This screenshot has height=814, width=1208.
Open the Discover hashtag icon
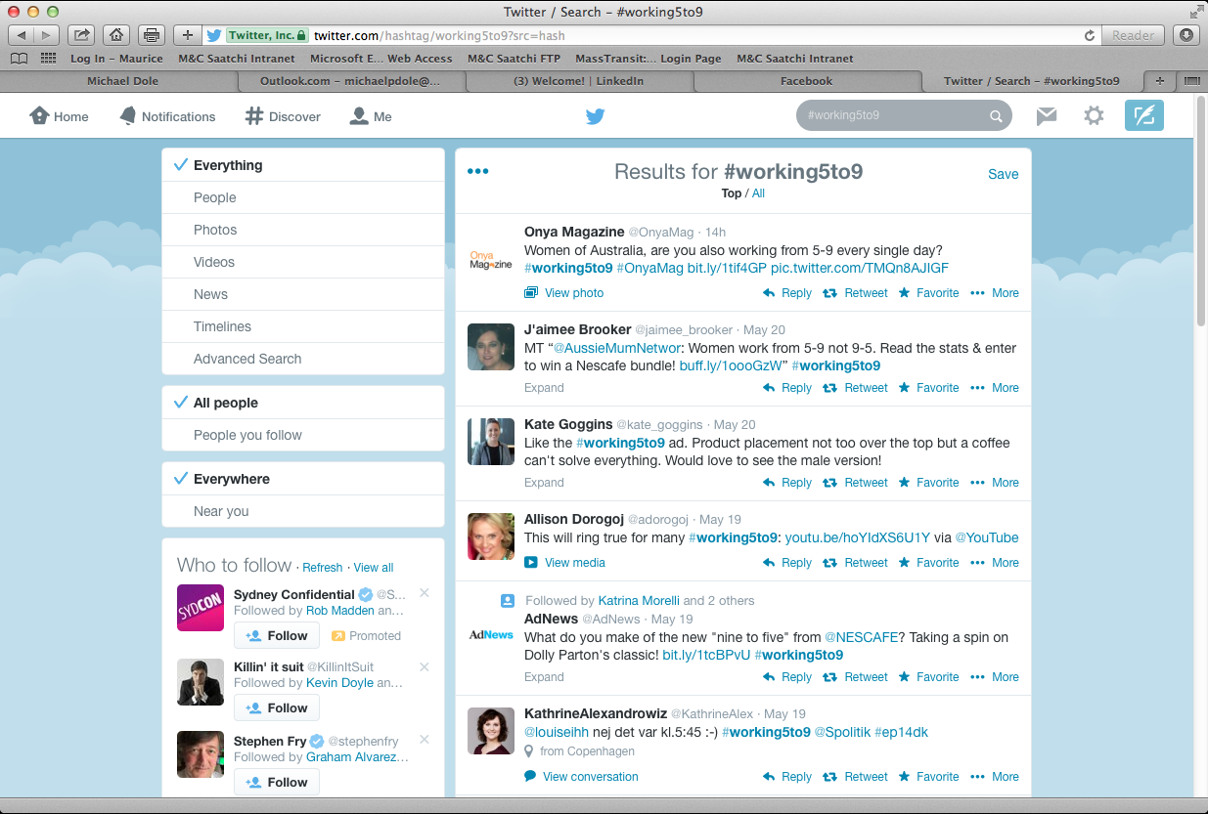(253, 115)
